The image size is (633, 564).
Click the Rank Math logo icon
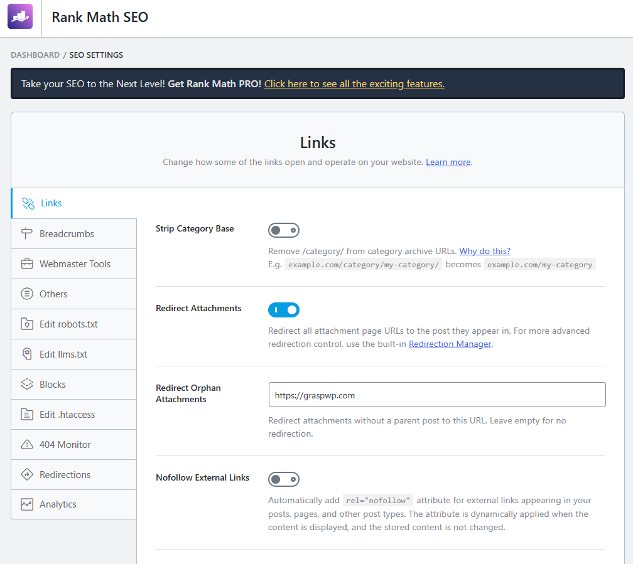click(x=20, y=16)
